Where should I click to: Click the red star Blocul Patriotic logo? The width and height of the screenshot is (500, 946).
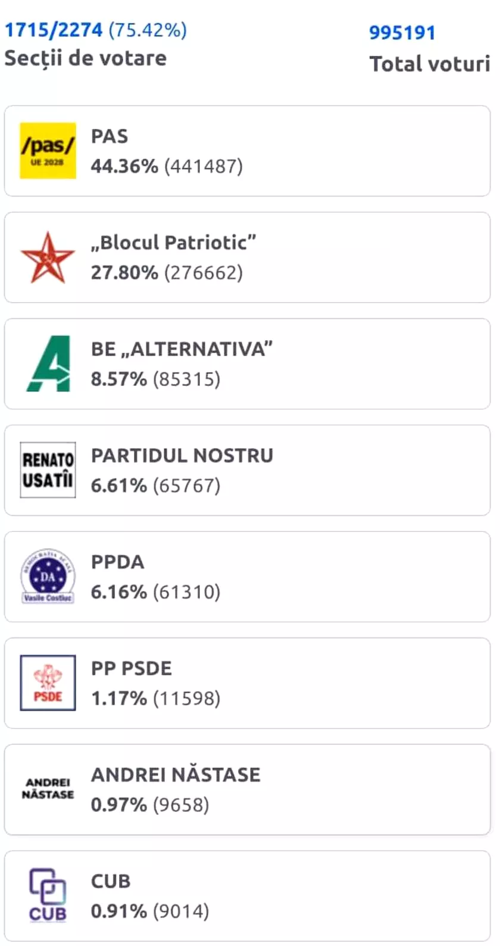tap(48, 257)
